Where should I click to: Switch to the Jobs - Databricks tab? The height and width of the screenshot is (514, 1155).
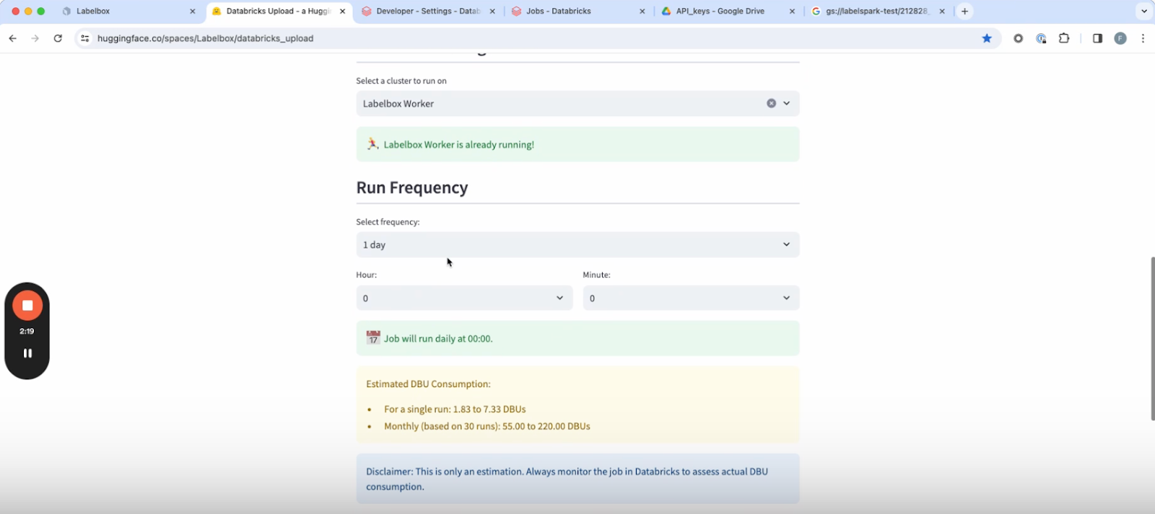coord(577,11)
